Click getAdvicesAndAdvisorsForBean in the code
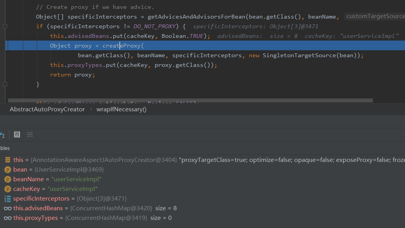The height and width of the screenshot is (228, 405). 196,17
